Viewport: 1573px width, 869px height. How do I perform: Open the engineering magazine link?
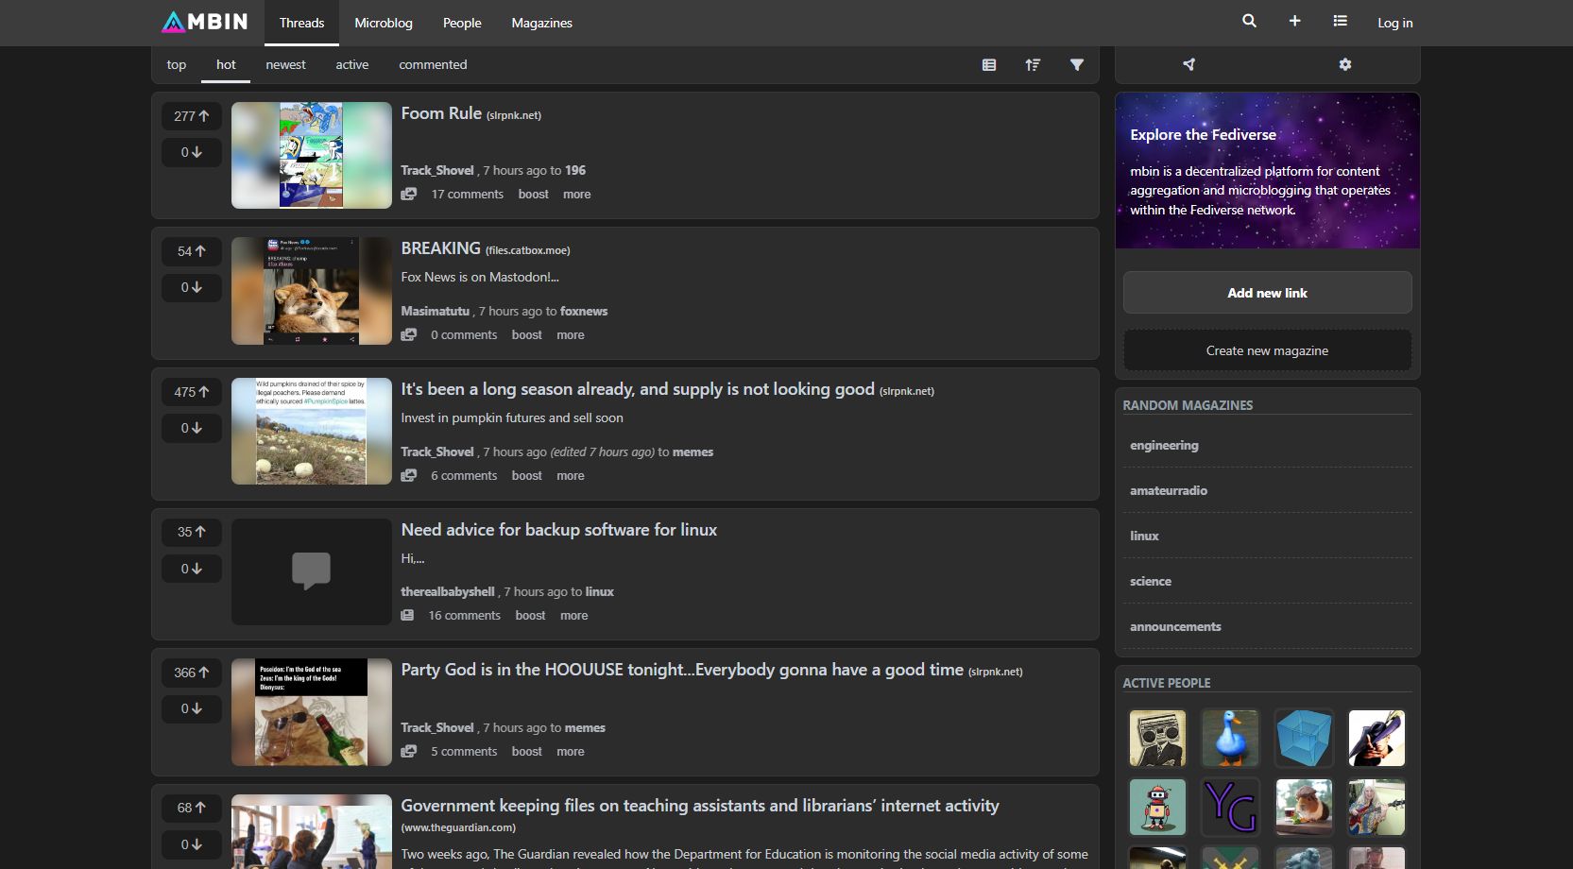(x=1164, y=444)
